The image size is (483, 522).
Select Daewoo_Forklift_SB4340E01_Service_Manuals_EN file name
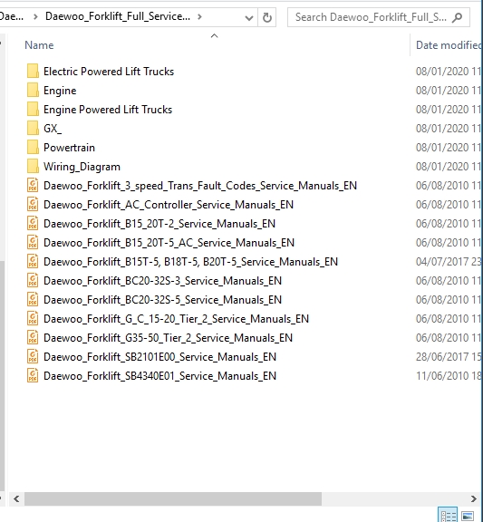[x=159, y=376]
